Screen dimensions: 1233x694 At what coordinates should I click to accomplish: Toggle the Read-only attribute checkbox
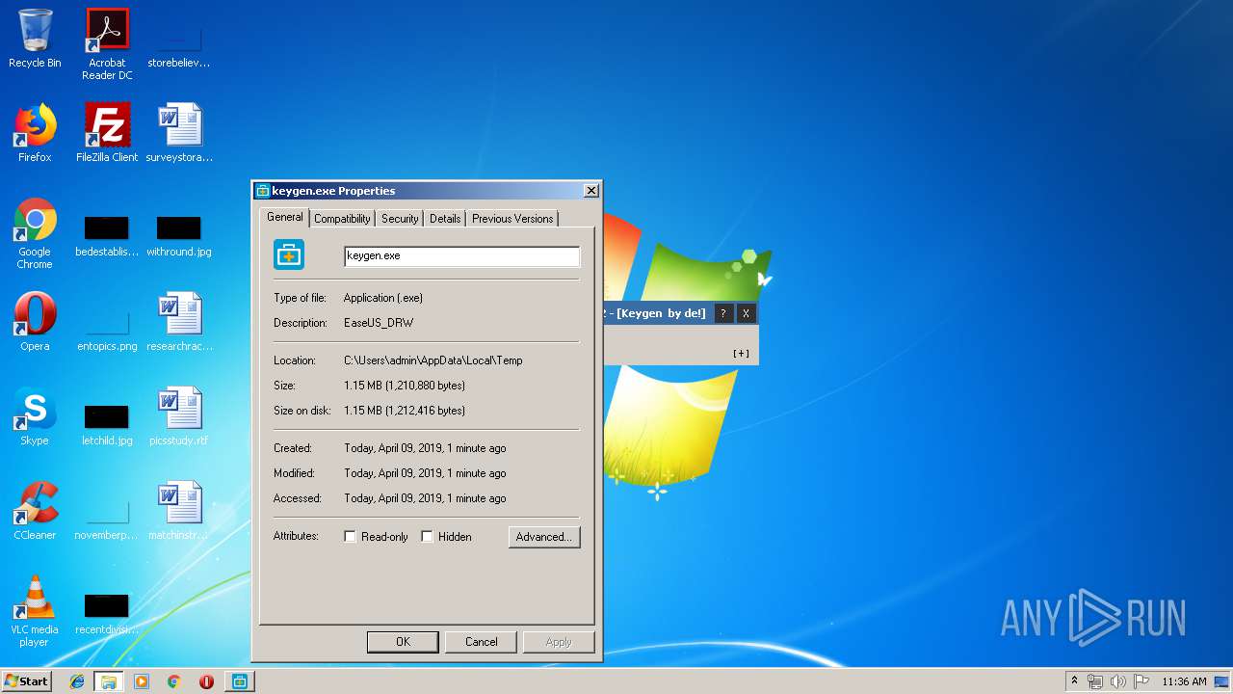pos(350,537)
